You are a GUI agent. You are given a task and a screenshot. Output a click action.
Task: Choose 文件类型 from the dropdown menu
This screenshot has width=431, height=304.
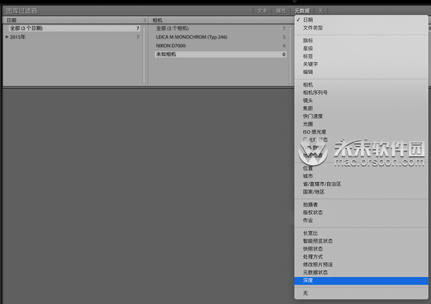[361, 28]
